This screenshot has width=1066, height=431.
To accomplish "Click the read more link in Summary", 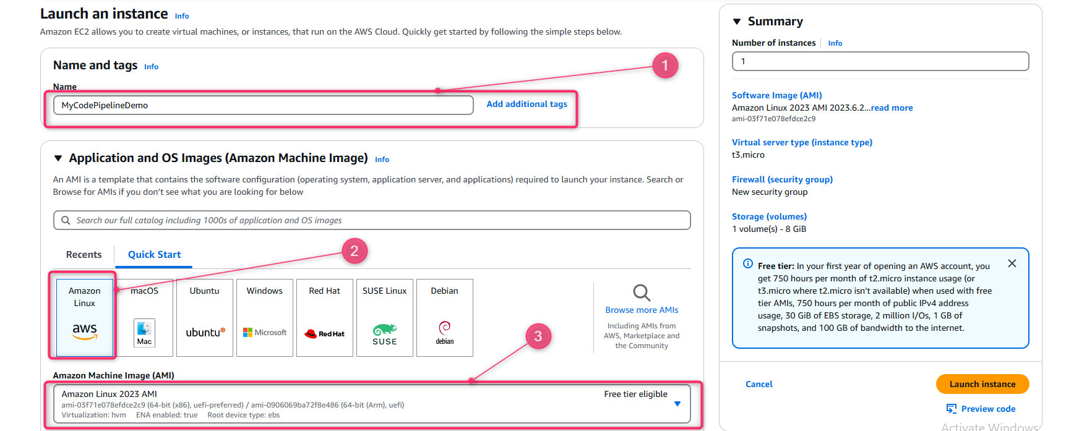I will pyautogui.click(x=892, y=108).
